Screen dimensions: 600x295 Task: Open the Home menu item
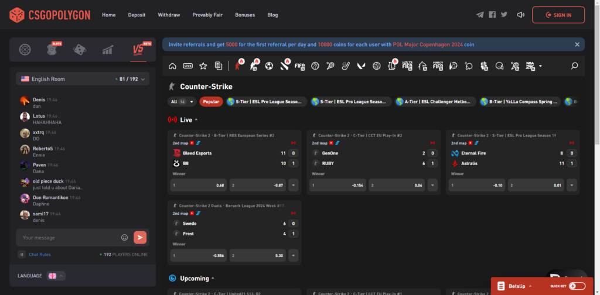tap(108, 15)
